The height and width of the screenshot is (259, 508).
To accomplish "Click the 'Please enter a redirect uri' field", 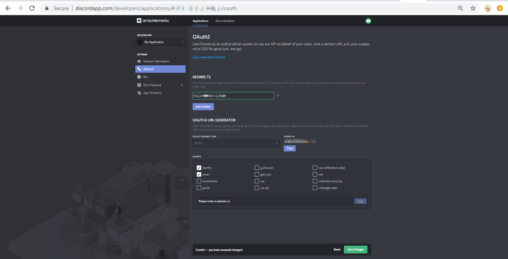I will click(x=276, y=201).
